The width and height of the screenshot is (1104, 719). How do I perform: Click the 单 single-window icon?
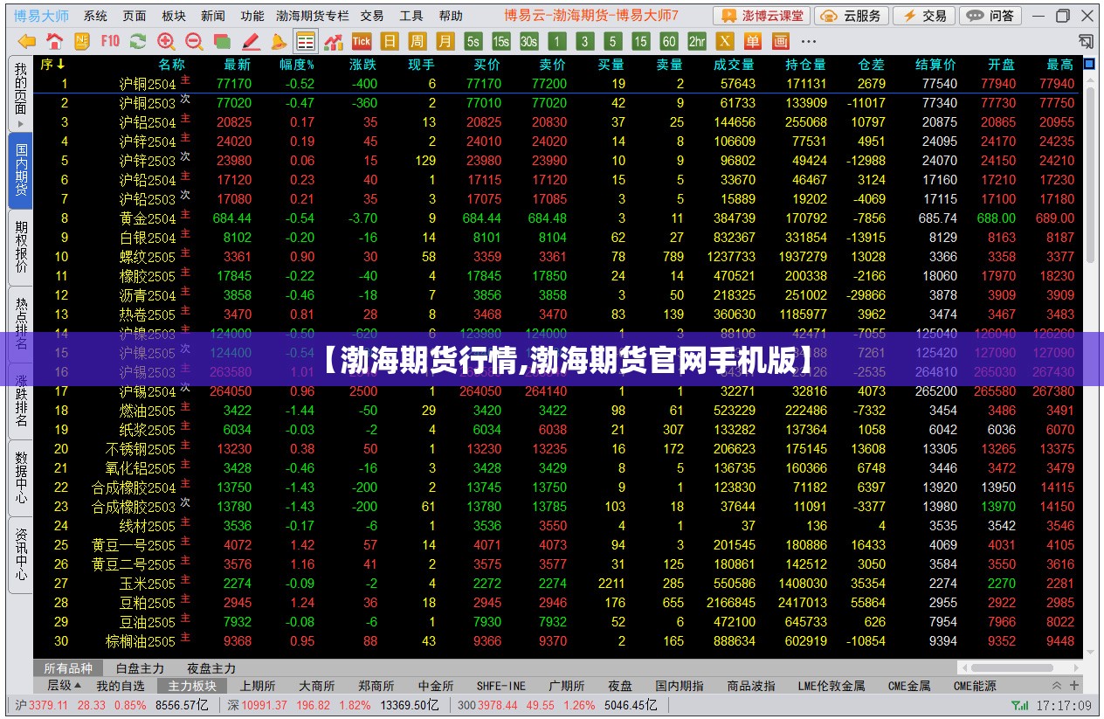(753, 41)
